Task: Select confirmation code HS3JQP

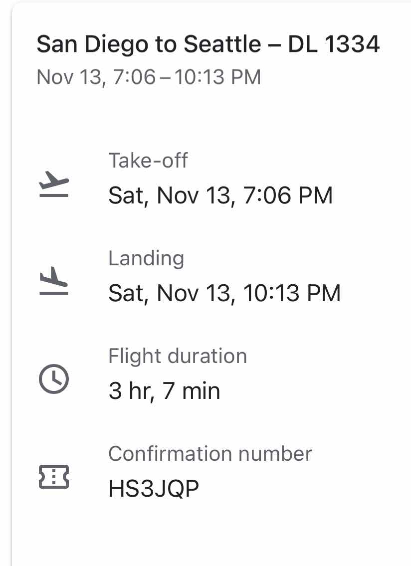Action: pyautogui.click(x=154, y=489)
